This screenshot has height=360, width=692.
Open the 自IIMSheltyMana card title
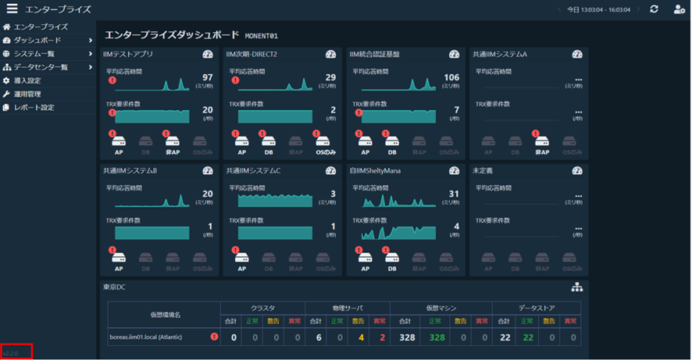pyautogui.click(x=375, y=171)
